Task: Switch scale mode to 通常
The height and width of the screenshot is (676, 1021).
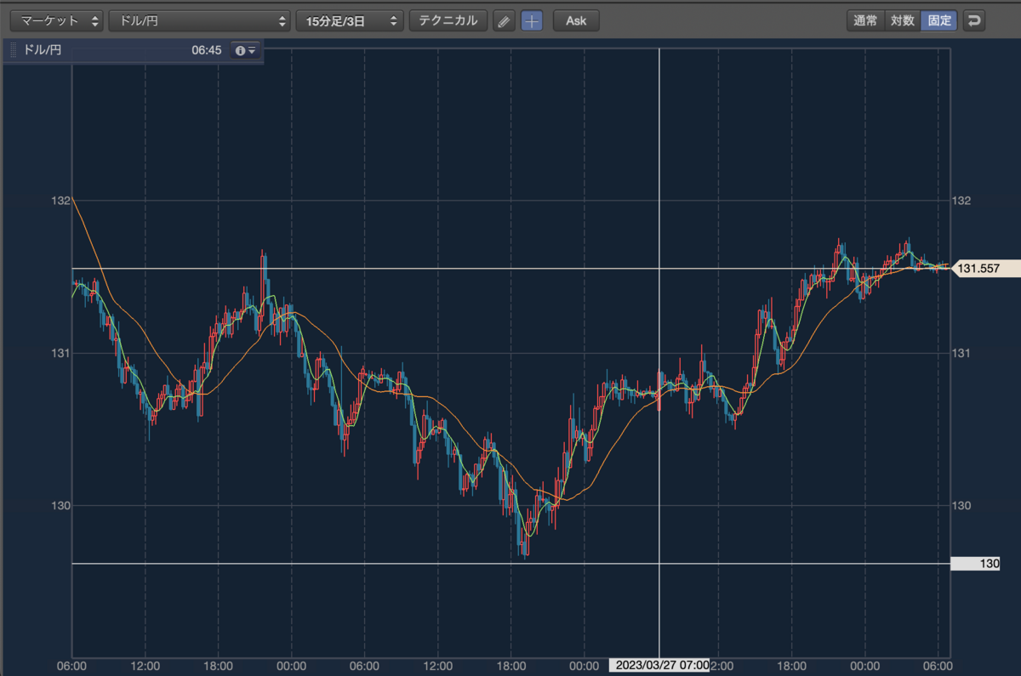Action: tap(865, 21)
